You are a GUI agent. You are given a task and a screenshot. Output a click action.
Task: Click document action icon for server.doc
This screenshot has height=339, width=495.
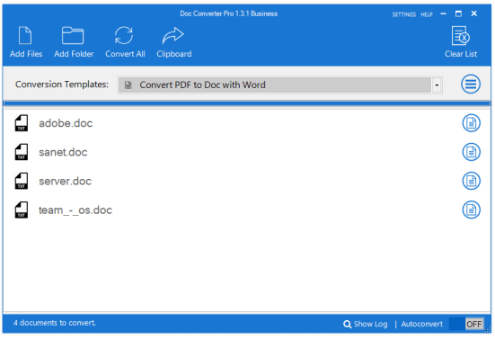471,181
